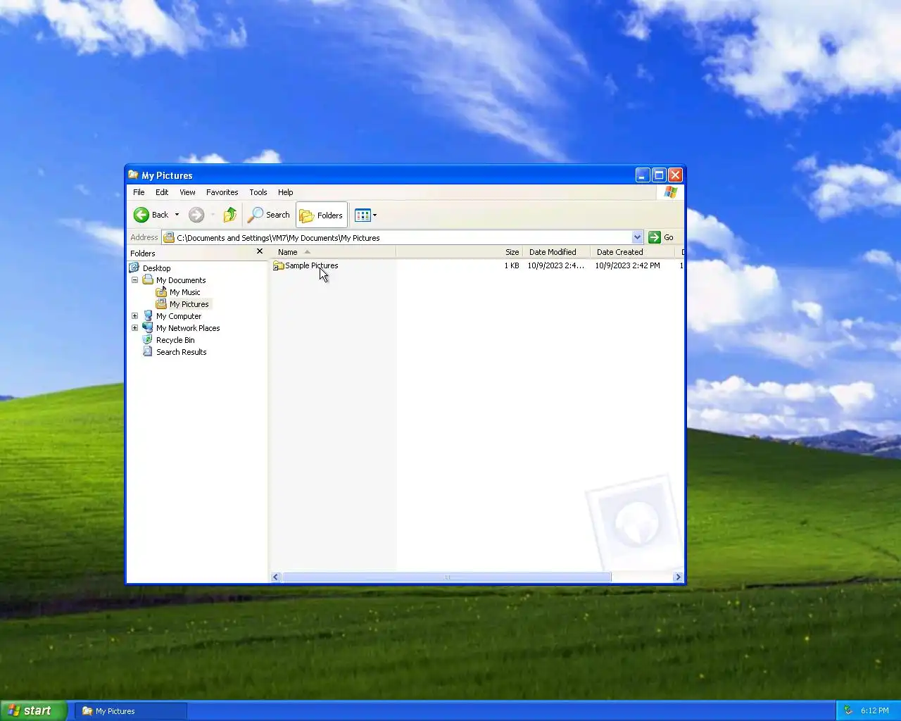Maximize the My Pictures window

659,175
